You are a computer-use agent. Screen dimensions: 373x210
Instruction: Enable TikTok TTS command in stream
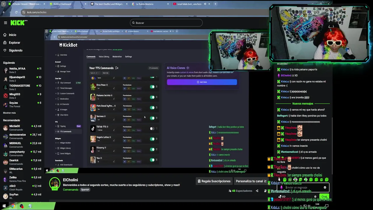152,129
